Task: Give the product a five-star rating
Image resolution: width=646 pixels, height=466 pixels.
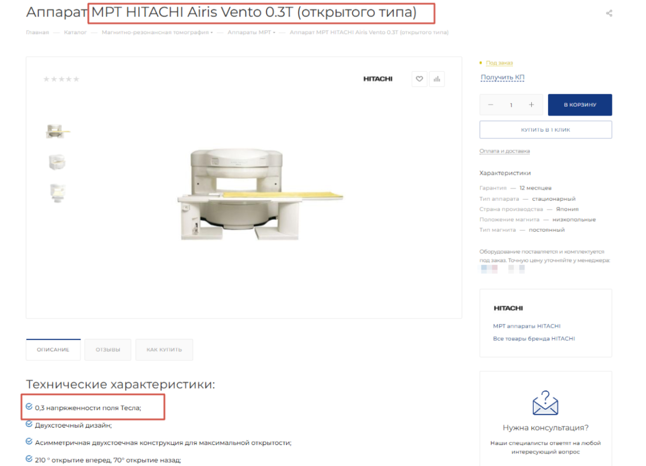Action: coord(76,79)
